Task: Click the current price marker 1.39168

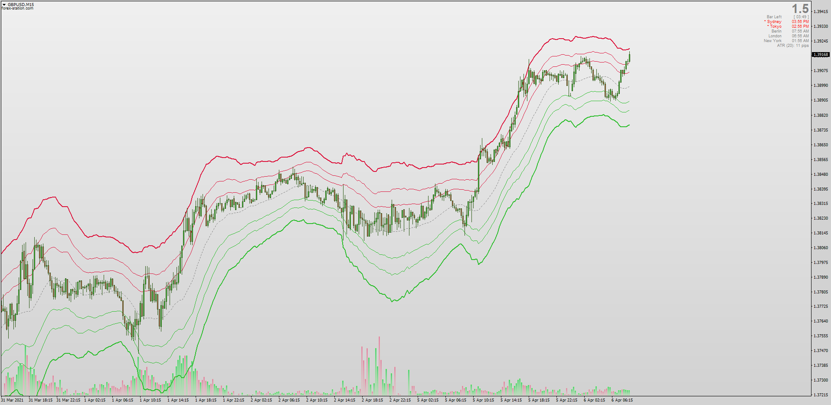Action: click(x=821, y=55)
